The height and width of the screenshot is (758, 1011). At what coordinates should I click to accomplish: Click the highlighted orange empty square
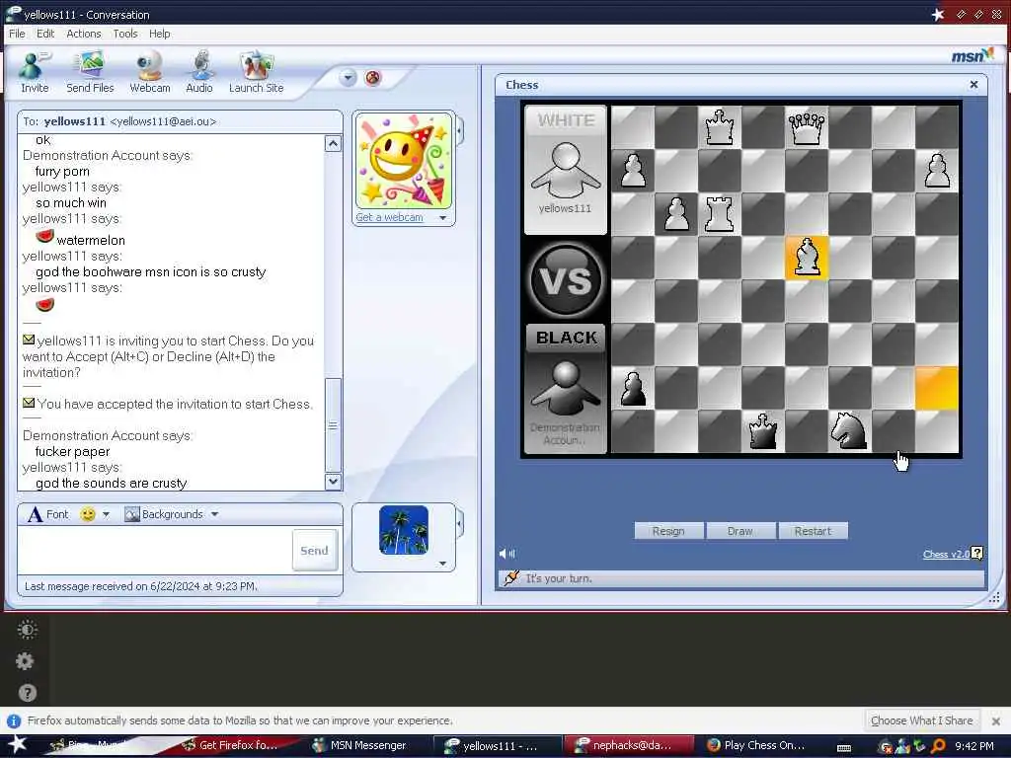[x=936, y=388]
